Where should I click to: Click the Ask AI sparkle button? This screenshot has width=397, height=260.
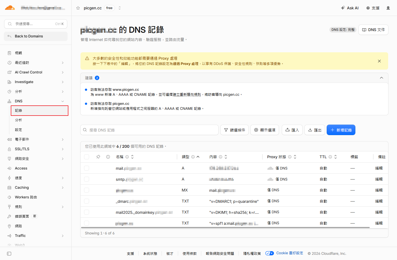tap(350, 8)
